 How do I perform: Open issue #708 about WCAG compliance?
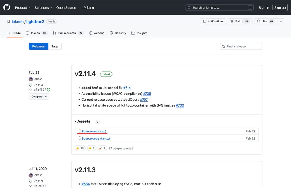[x=147, y=94]
